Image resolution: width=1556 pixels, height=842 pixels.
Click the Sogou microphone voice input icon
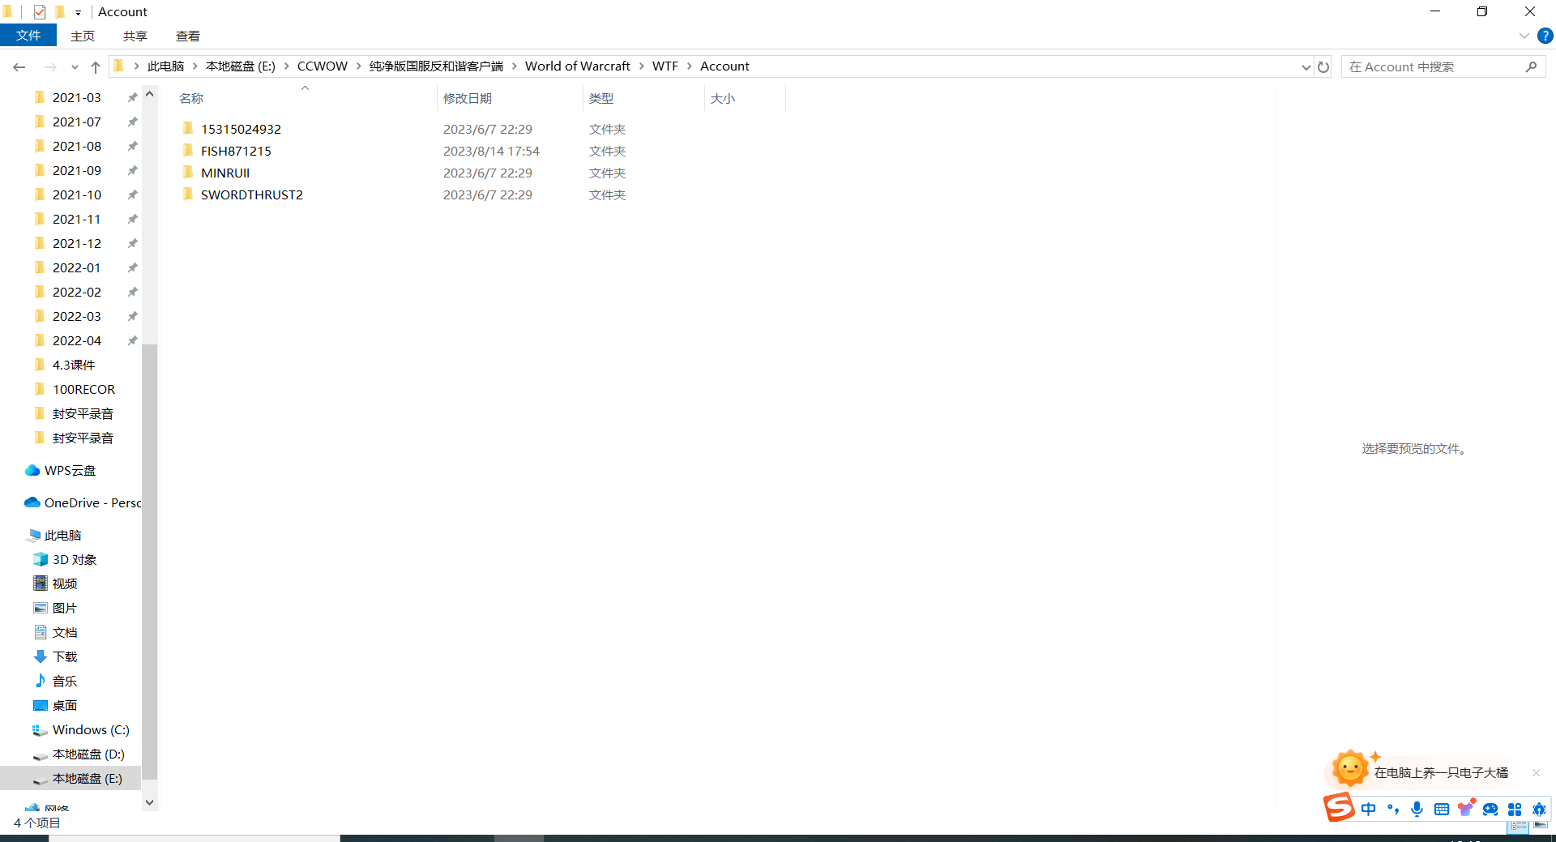coord(1417,809)
